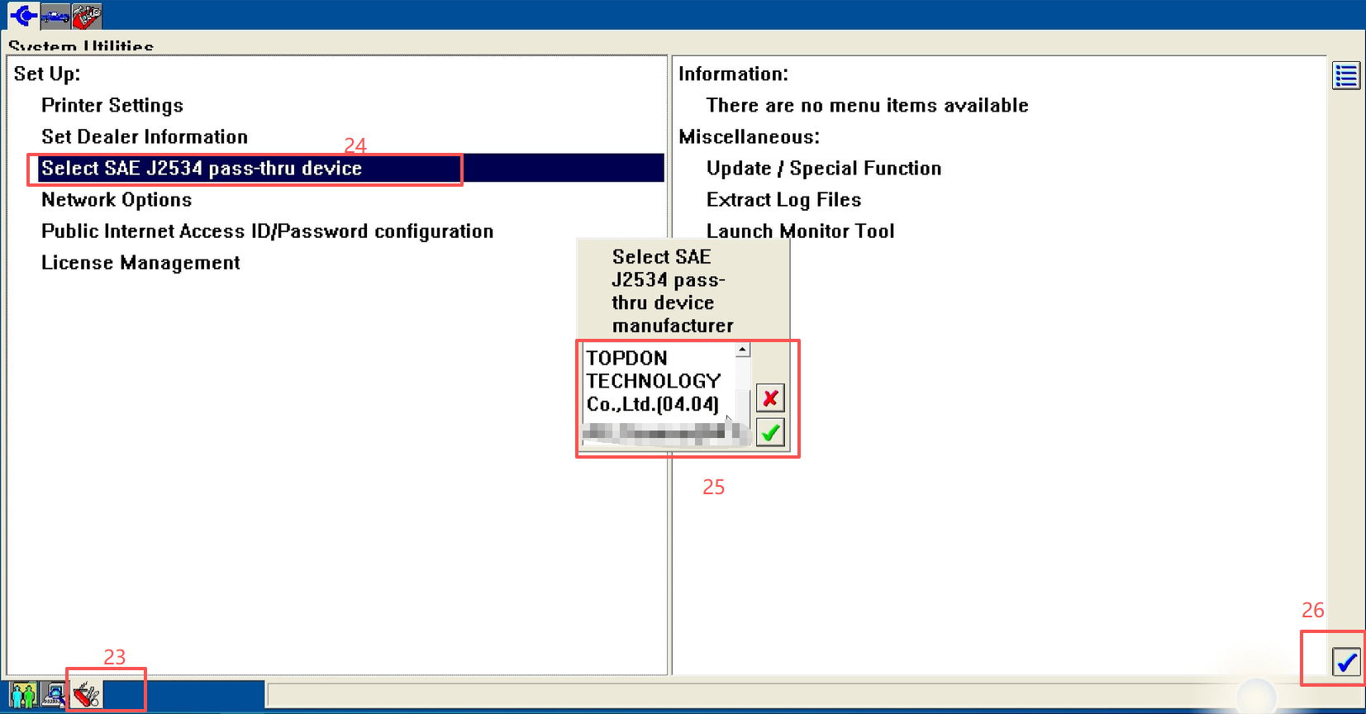Accept device with green checkmark
The height and width of the screenshot is (714, 1366).
[x=770, y=432]
